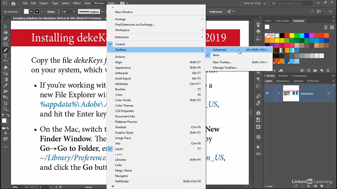Switch to the Artboards tab
This screenshot has height=189, width=337.
pyautogui.click(x=313, y=81)
